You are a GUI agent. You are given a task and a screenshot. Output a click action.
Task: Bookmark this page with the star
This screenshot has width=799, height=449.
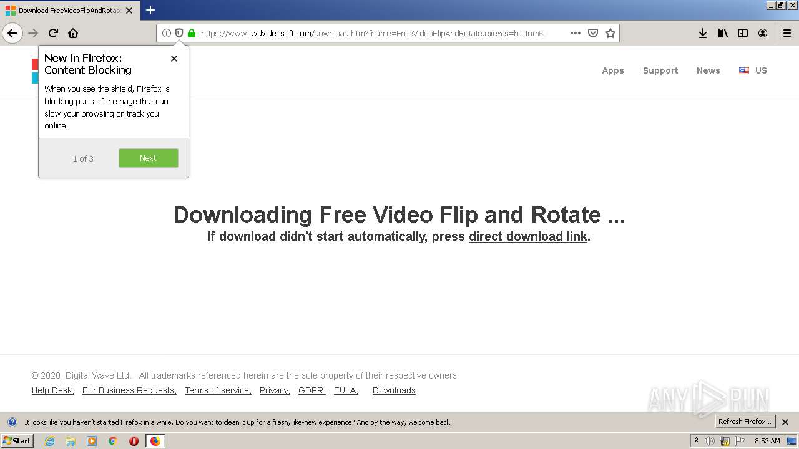(610, 33)
